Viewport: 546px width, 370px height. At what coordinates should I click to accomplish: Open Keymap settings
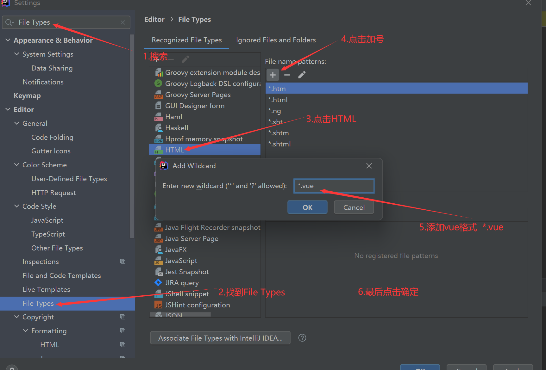pyautogui.click(x=27, y=96)
